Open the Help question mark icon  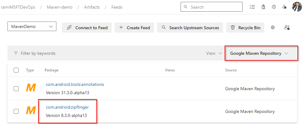tap(274, 7)
